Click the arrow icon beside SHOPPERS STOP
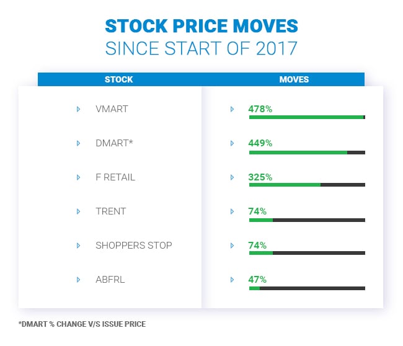 tap(78, 246)
